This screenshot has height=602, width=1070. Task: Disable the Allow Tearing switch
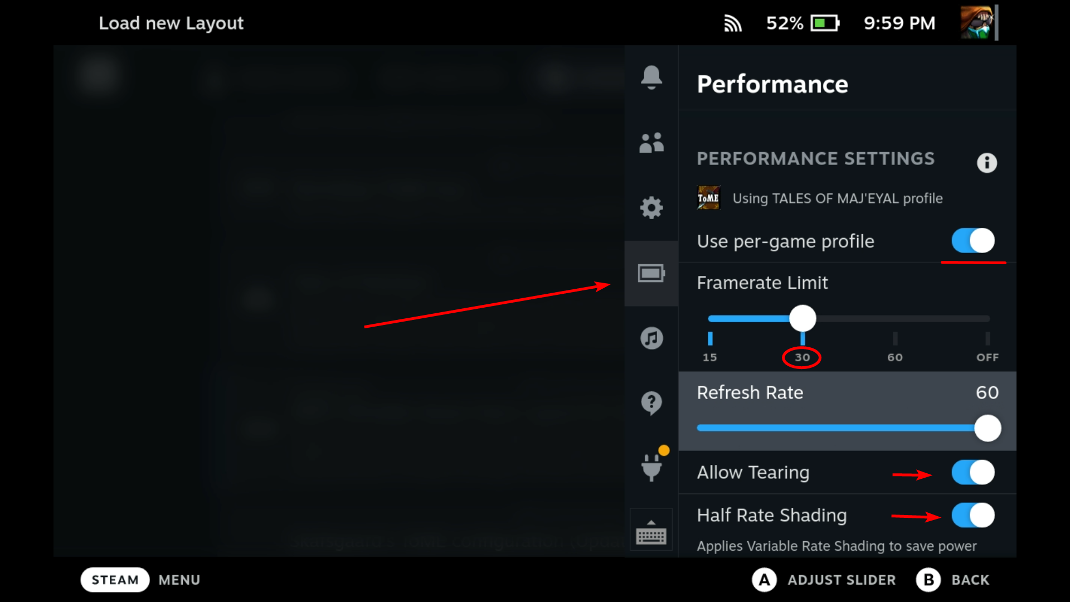pyautogui.click(x=972, y=473)
